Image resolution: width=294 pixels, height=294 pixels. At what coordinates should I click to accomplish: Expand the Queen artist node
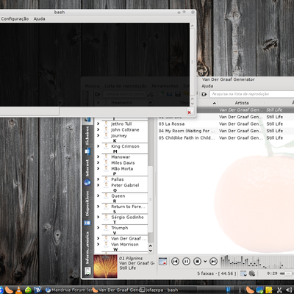tap(98, 196)
